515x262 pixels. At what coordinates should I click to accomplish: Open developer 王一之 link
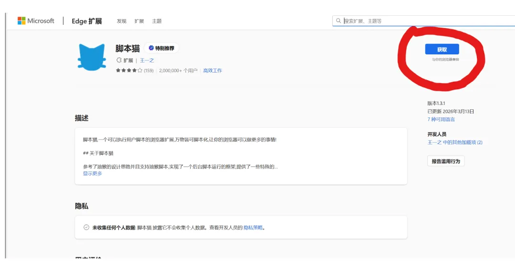click(147, 61)
